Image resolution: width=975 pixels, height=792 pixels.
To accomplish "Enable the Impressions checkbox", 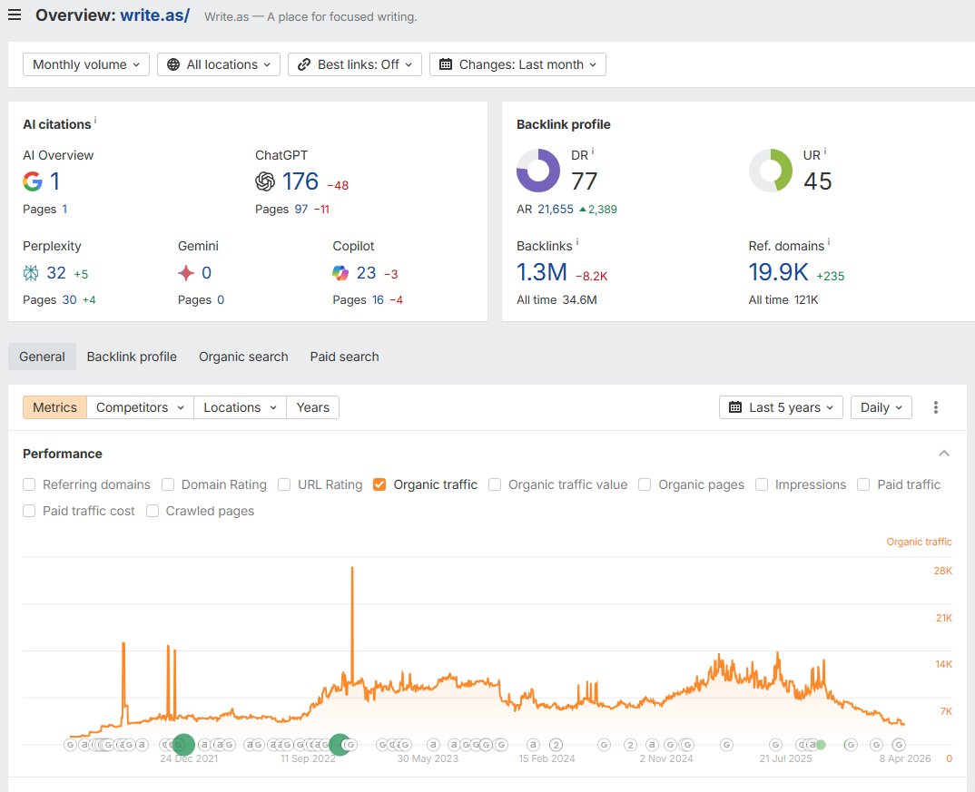I will tap(762, 484).
